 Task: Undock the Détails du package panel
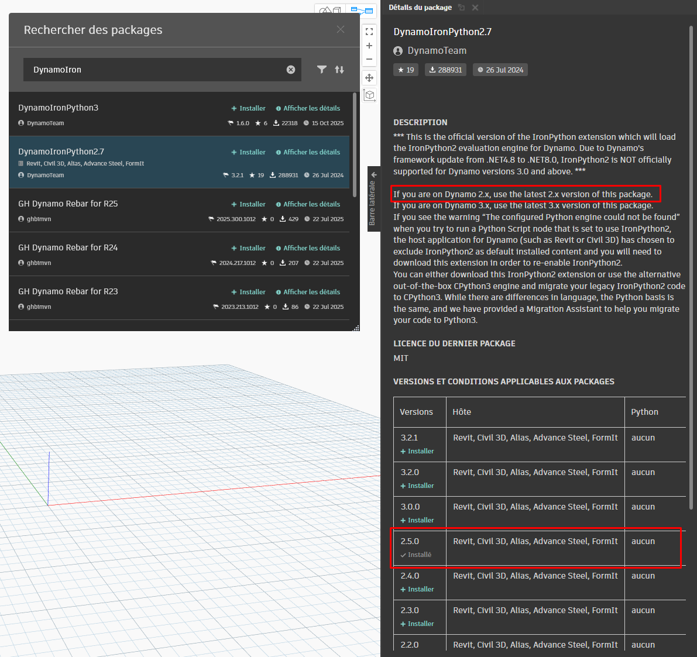pos(461,8)
